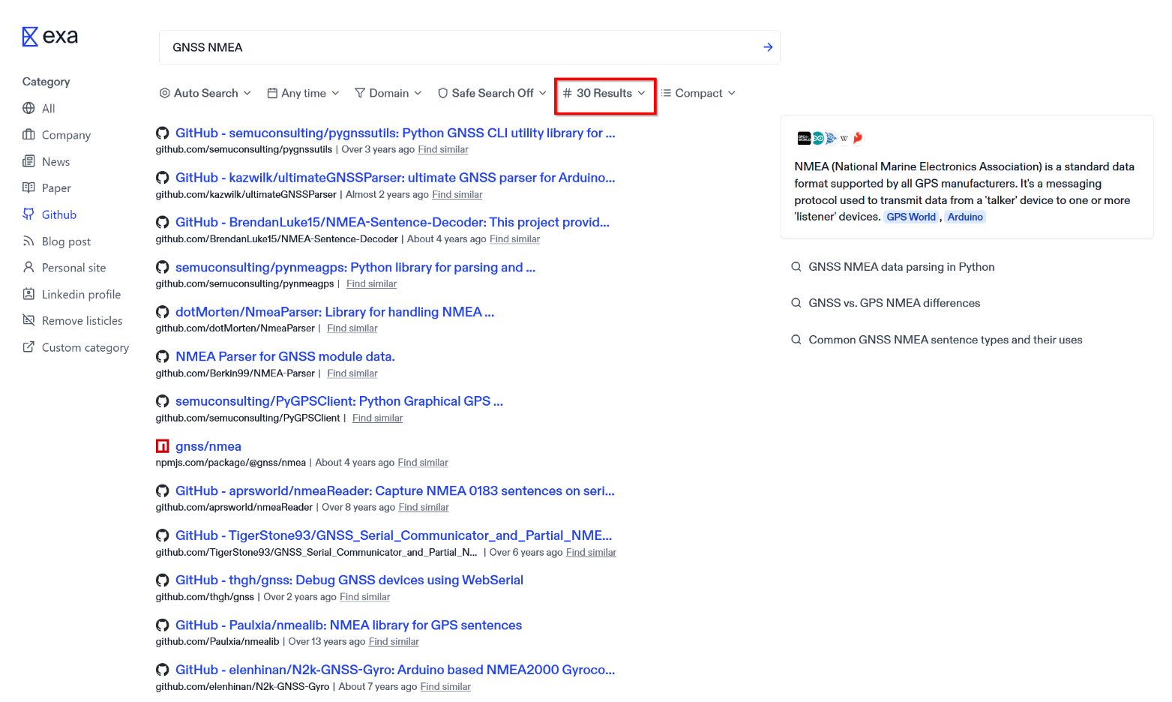Click the Wikipedia icon in the summary card
The width and height of the screenshot is (1172, 702).
tap(844, 137)
